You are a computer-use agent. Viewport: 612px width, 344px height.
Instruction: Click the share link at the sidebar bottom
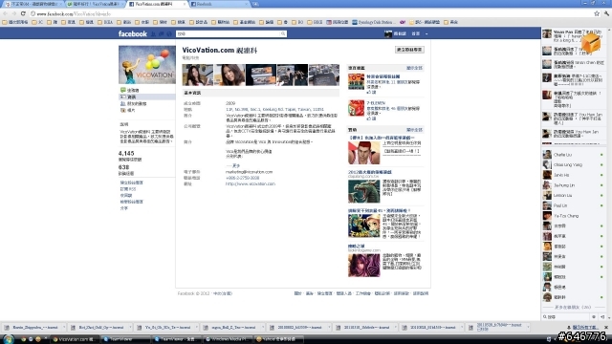[x=124, y=208]
